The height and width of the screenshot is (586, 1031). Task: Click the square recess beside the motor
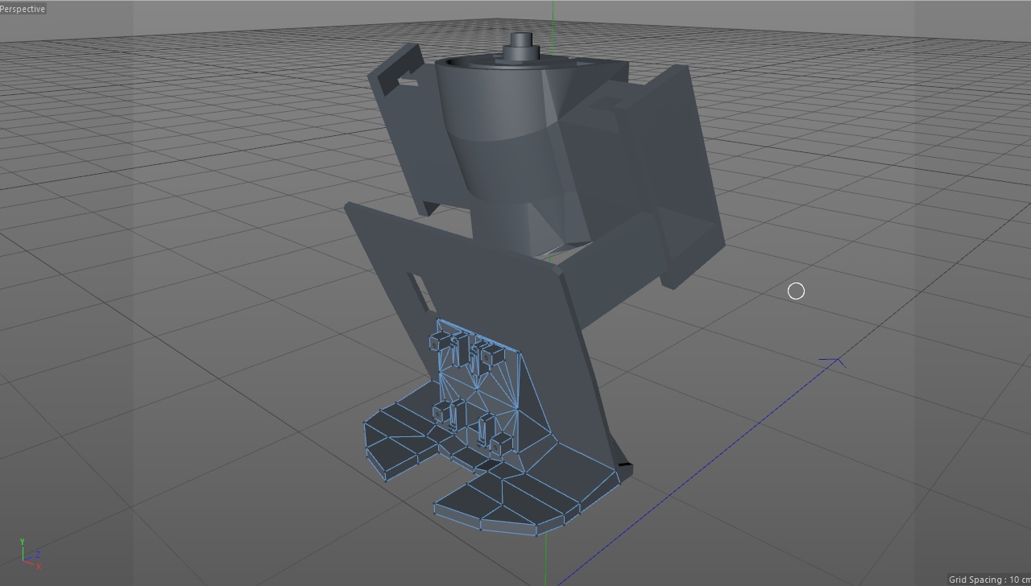(610, 102)
